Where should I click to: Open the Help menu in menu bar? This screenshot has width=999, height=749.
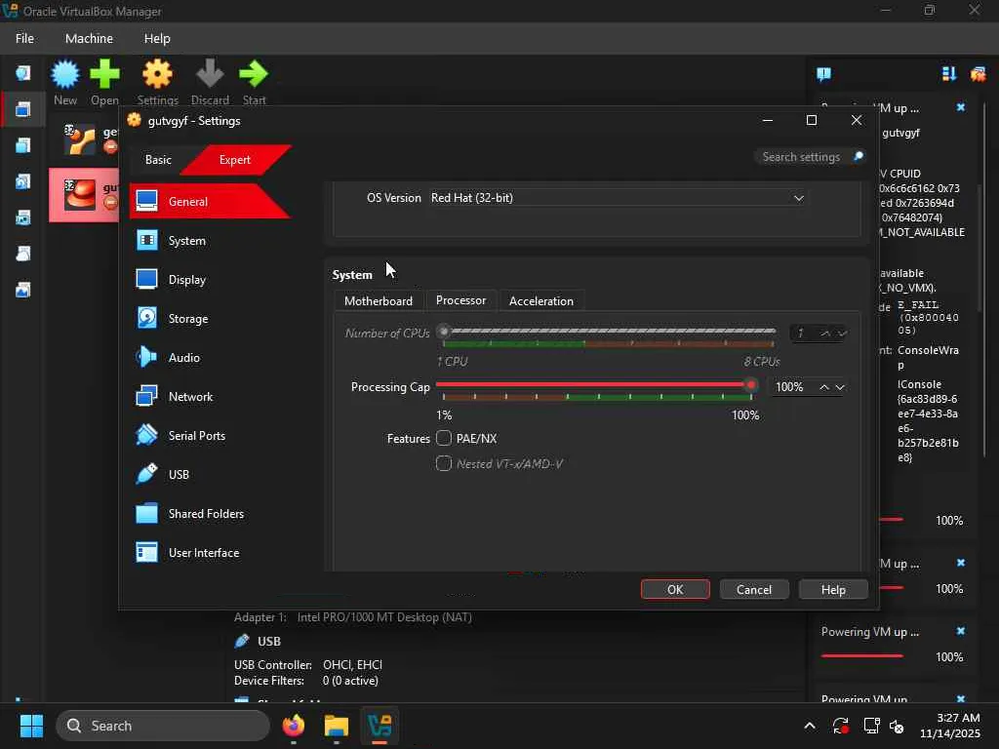click(157, 39)
